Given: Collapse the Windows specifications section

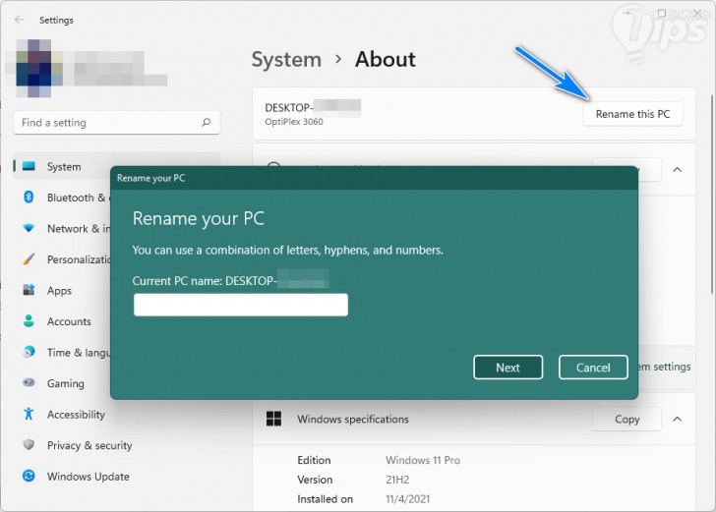Looking at the screenshot, I should click(x=678, y=419).
